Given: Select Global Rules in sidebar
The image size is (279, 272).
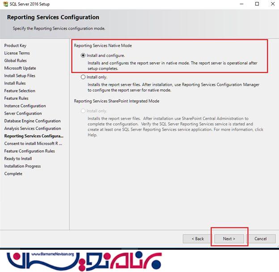Looking at the screenshot, I should (16, 61).
